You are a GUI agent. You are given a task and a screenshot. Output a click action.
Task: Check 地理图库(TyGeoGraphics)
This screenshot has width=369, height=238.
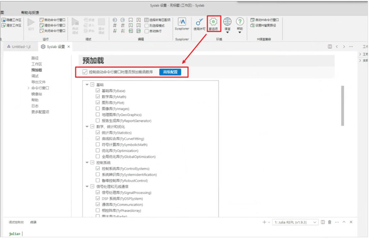pyautogui.click(x=98, y=114)
